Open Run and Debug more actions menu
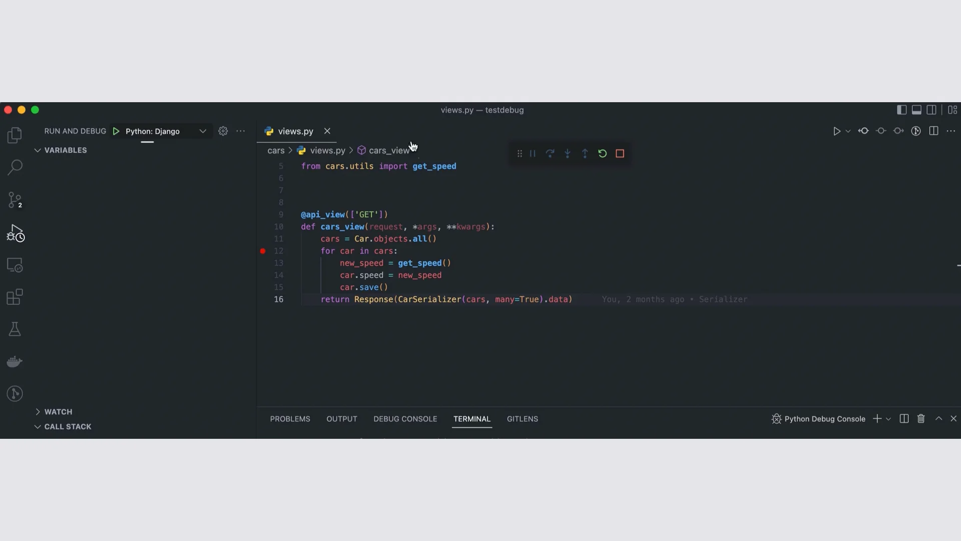The image size is (961, 541). coord(241,131)
